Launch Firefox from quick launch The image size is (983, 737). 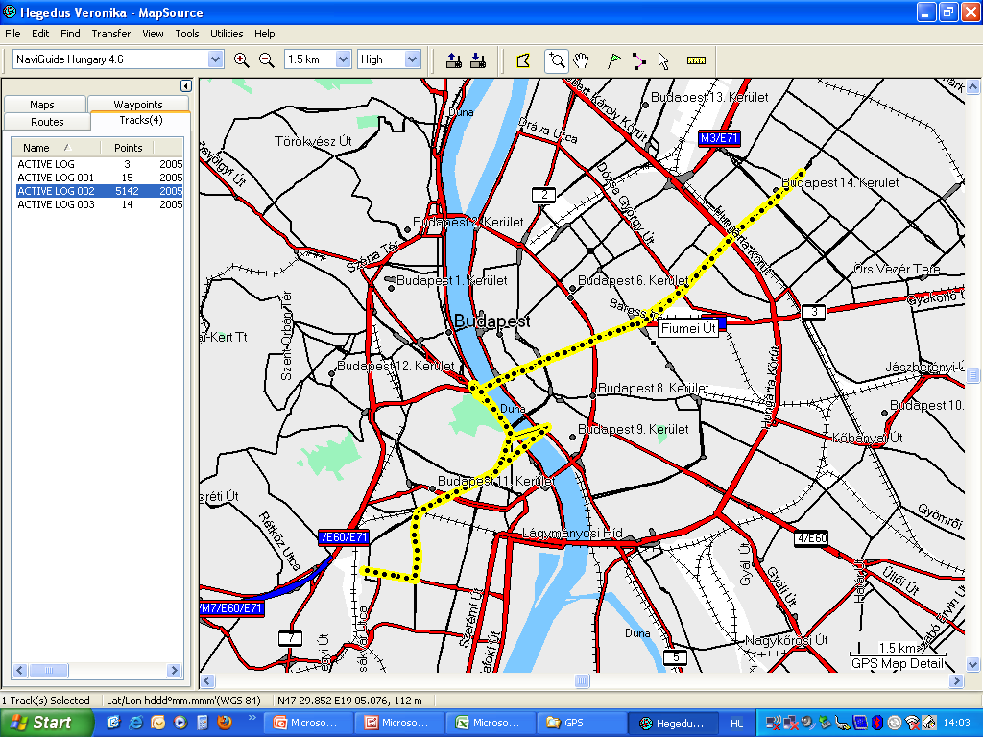[224, 723]
